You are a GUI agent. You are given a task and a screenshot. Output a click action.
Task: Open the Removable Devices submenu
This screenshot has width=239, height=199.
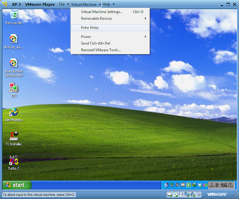pos(110,18)
